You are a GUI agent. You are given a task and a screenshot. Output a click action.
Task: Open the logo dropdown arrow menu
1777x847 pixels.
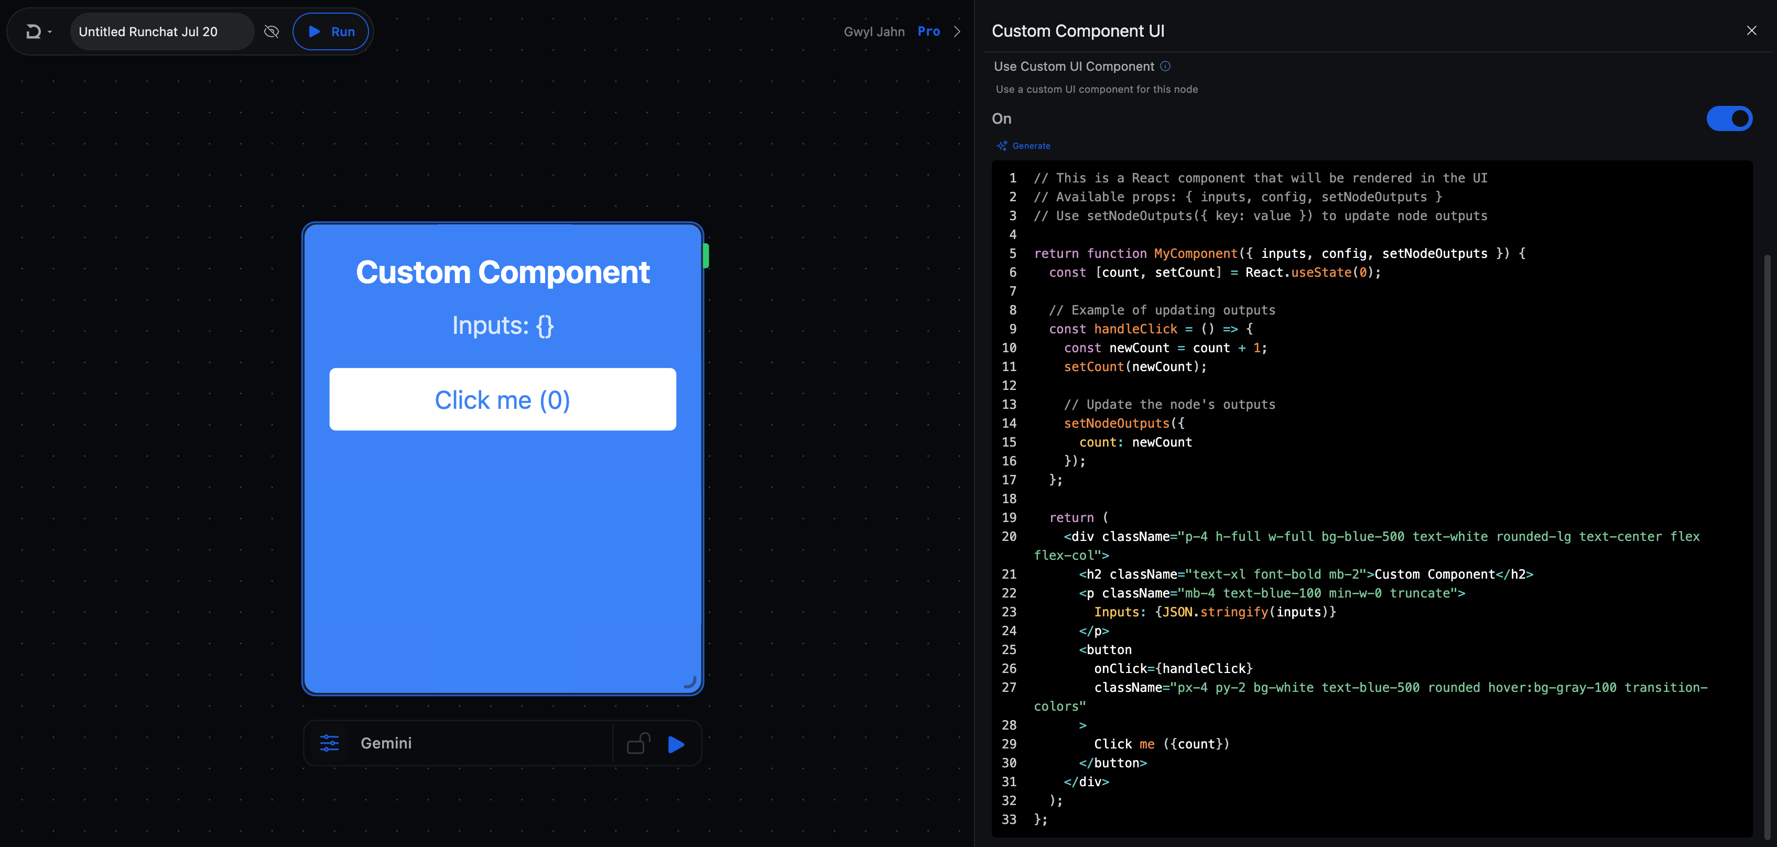[x=50, y=32]
